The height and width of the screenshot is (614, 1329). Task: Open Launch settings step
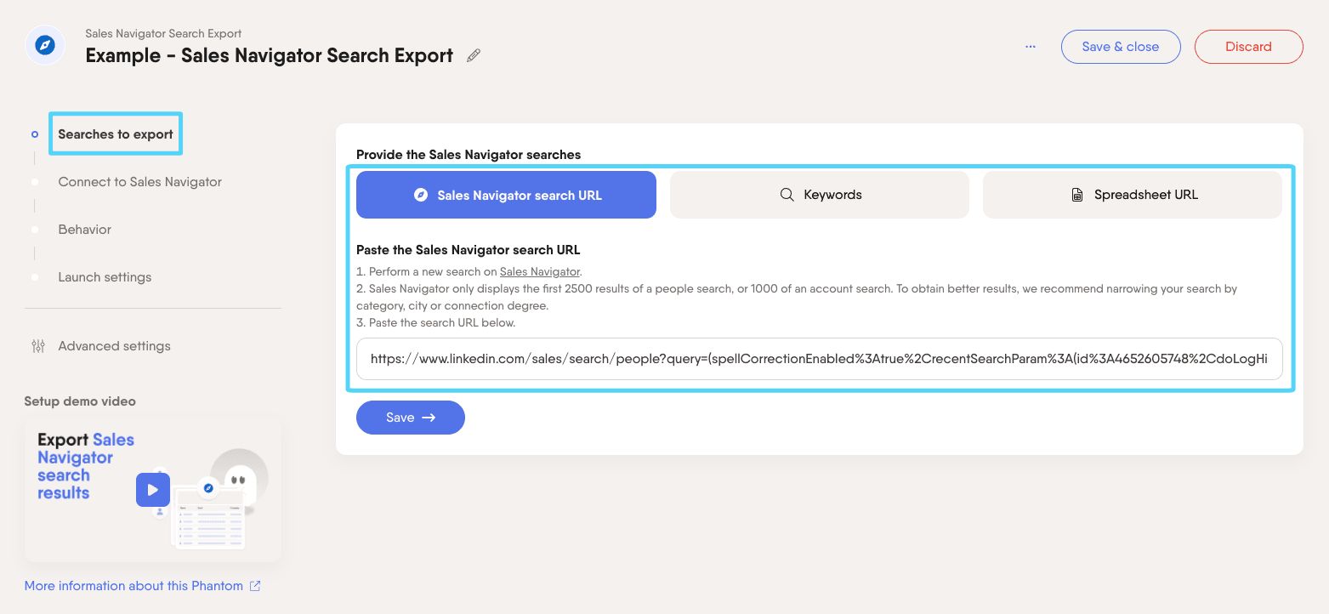coord(105,277)
